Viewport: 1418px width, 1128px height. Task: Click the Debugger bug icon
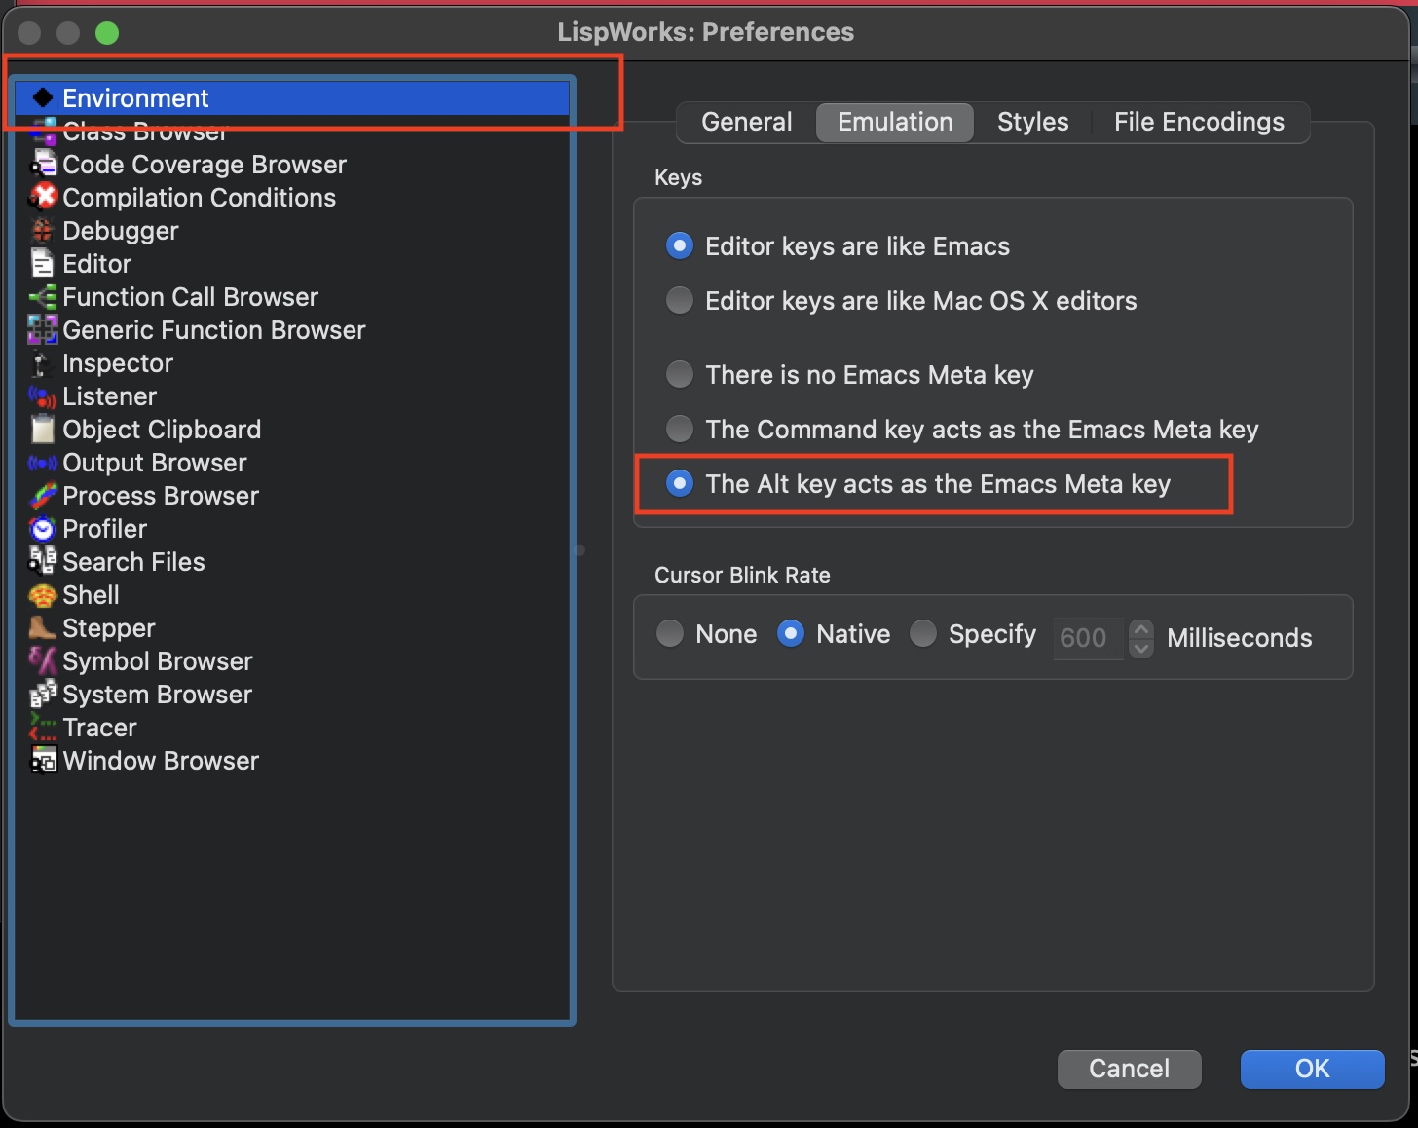43,230
